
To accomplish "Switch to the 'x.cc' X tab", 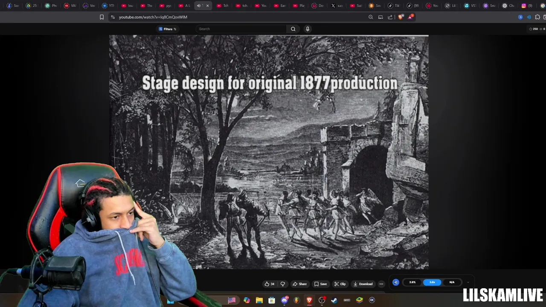I will click(337, 6).
